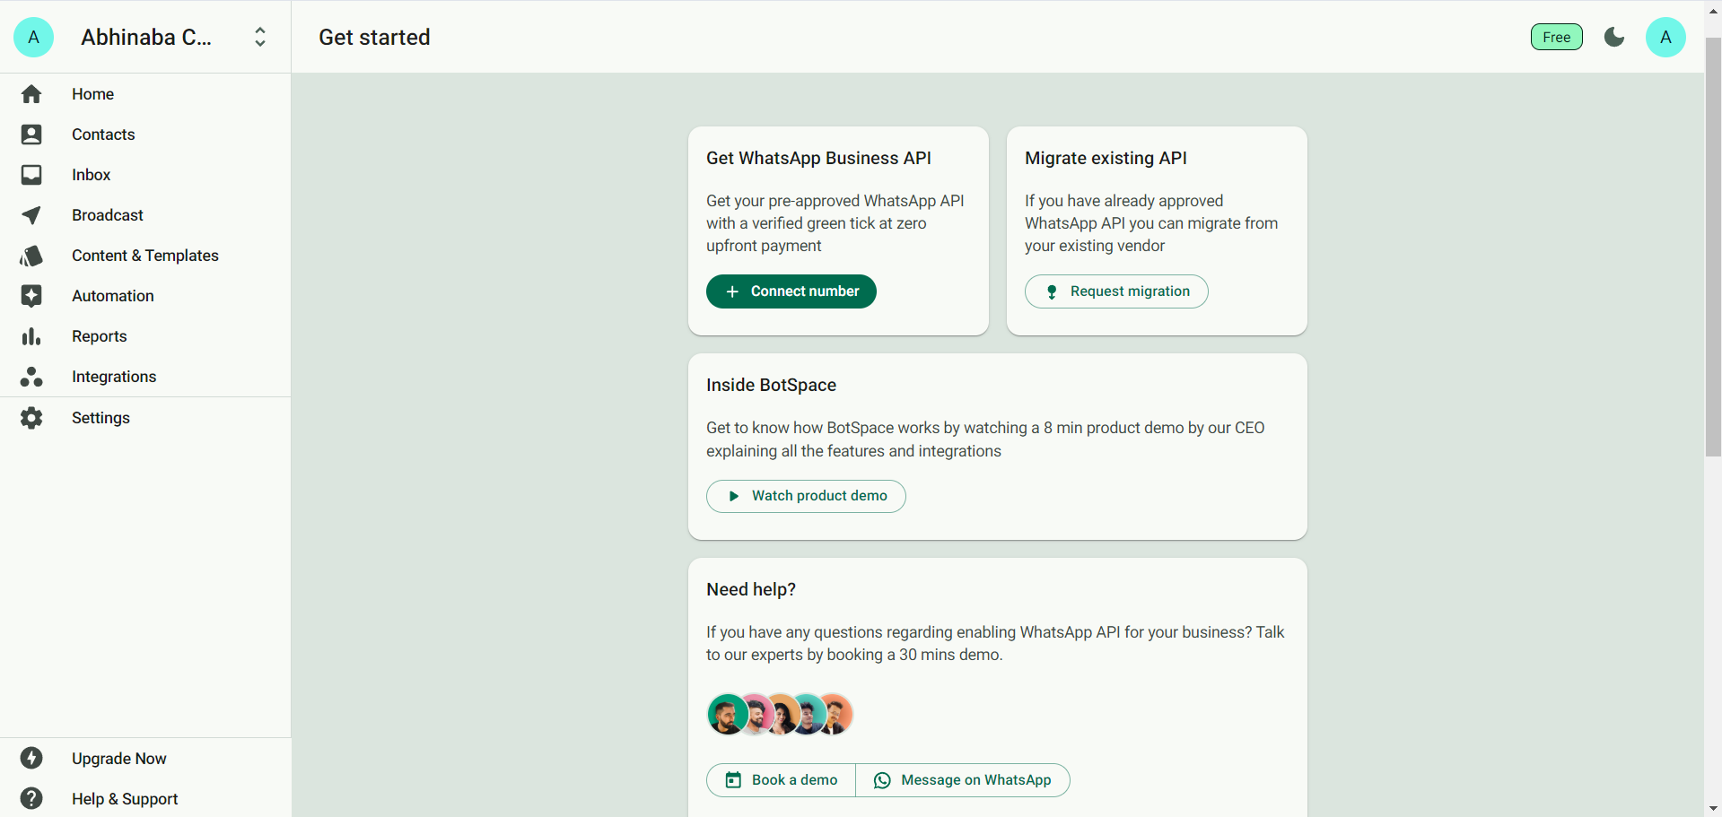The height and width of the screenshot is (817, 1722).
Task: Open the profile avatar at top right
Action: click(1665, 37)
